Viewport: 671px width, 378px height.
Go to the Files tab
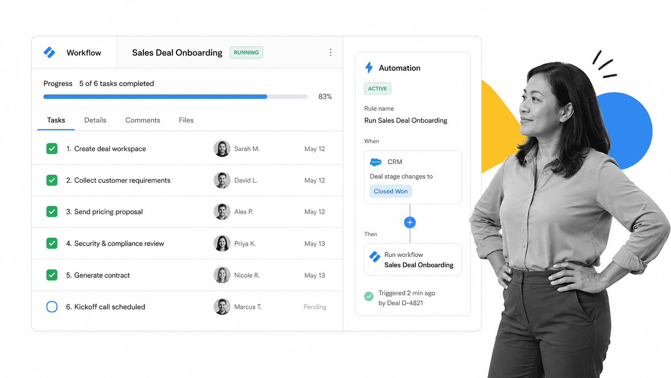186,120
